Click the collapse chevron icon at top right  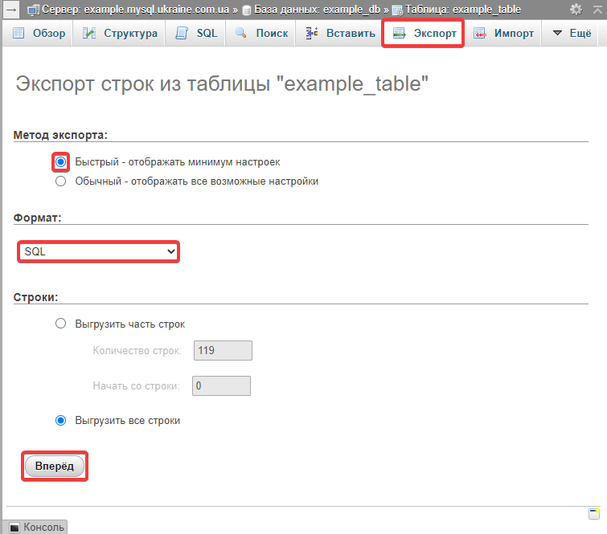point(596,10)
